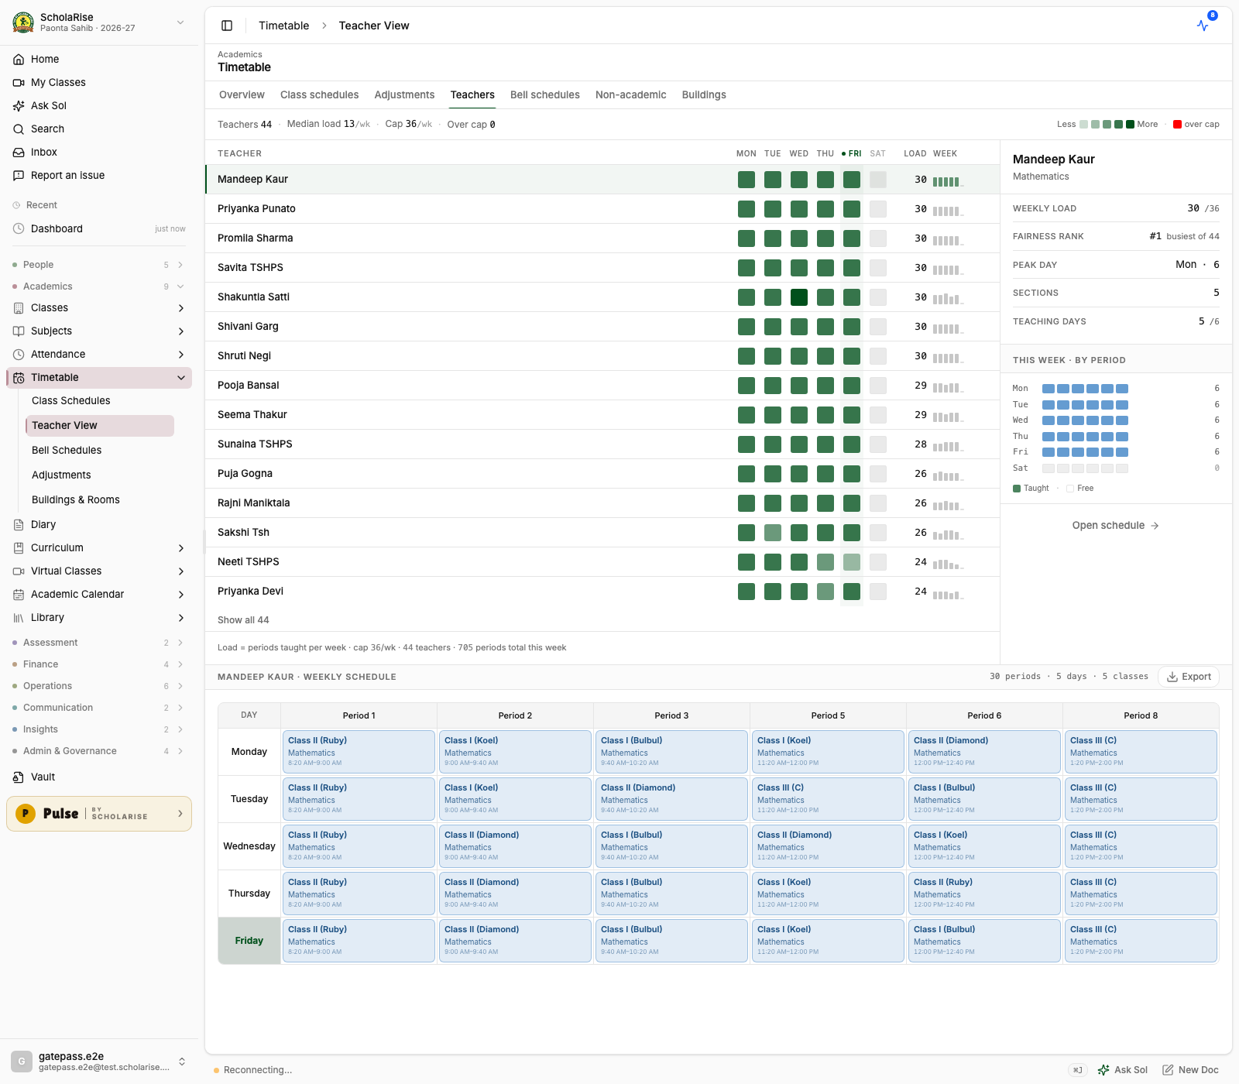Image resolution: width=1239 pixels, height=1084 pixels.
Task: Collapse the Timetable sidebar section
Action: 181,378
